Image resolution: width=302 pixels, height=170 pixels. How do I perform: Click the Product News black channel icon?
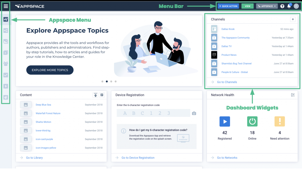[214, 55]
